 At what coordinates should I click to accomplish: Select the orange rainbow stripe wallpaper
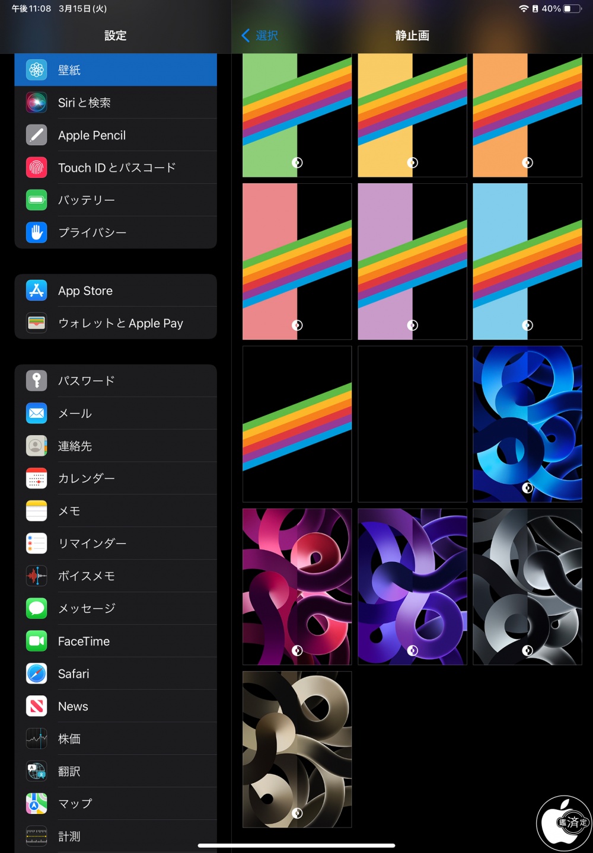(527, 115)
